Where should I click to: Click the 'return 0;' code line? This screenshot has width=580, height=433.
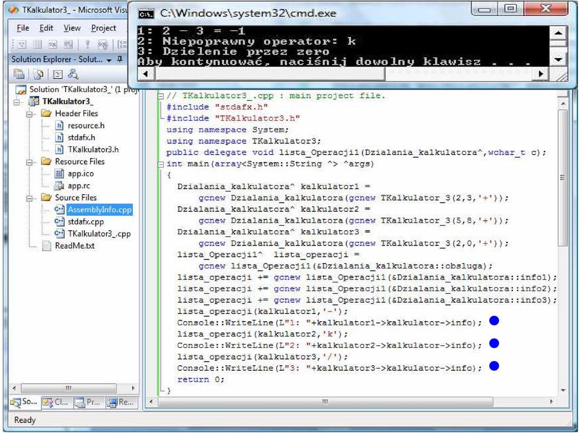(201, 380)
